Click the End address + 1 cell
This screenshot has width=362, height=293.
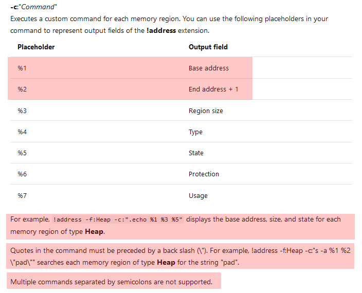click(x=213, y=89)
